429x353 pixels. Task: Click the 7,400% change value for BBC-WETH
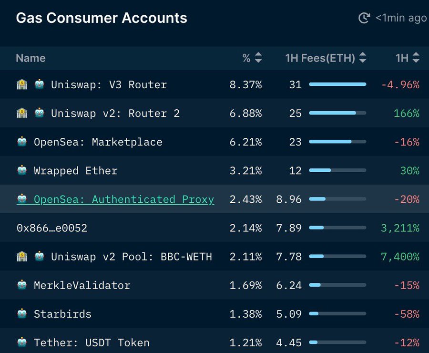pos(400,257)
